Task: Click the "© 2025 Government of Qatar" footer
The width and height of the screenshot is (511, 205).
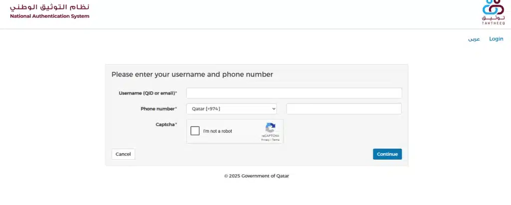Action: 256,176
